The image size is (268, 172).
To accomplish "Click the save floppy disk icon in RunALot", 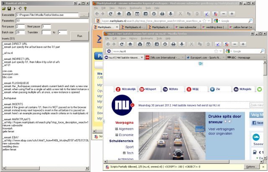I will coord(8,8).
